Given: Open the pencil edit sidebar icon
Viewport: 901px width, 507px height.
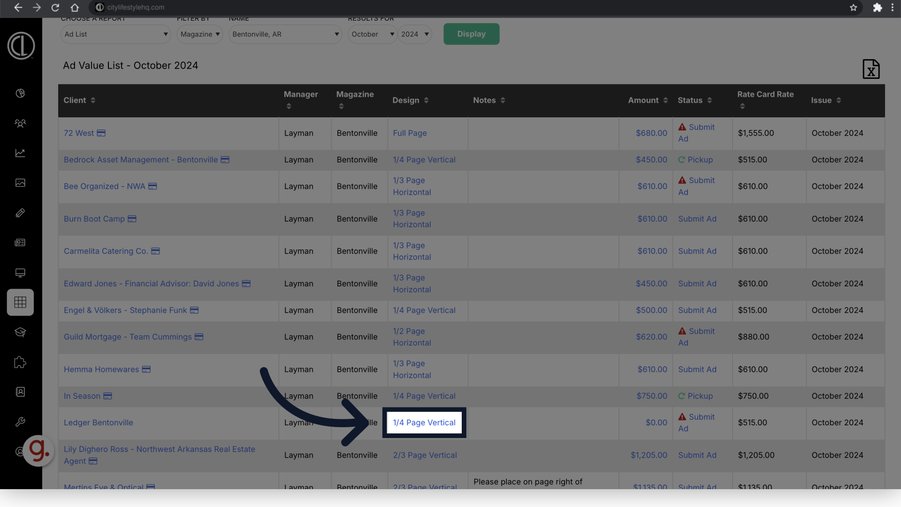Looking at the screenshot, I should [20, 213].
